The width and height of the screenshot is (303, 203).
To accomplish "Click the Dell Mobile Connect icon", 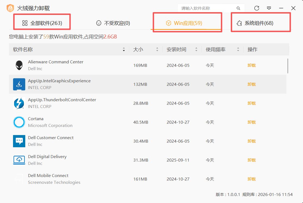I will (x=19, y=179).
